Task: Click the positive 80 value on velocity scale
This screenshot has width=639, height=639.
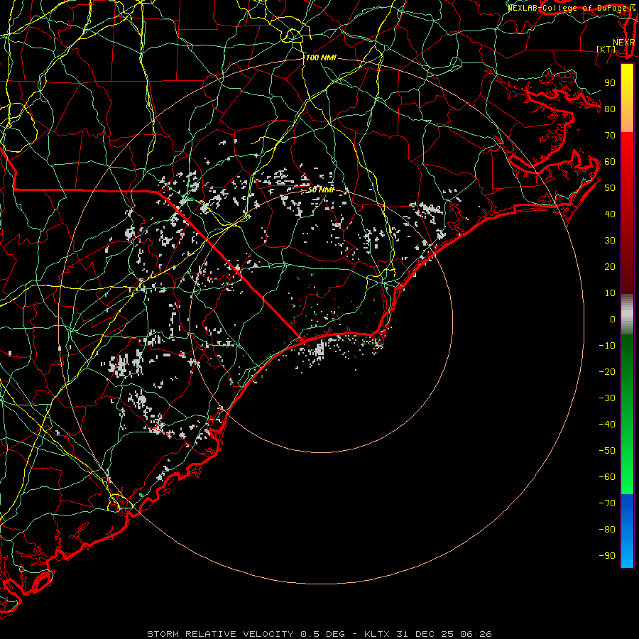Action: (x=610, y=109)
